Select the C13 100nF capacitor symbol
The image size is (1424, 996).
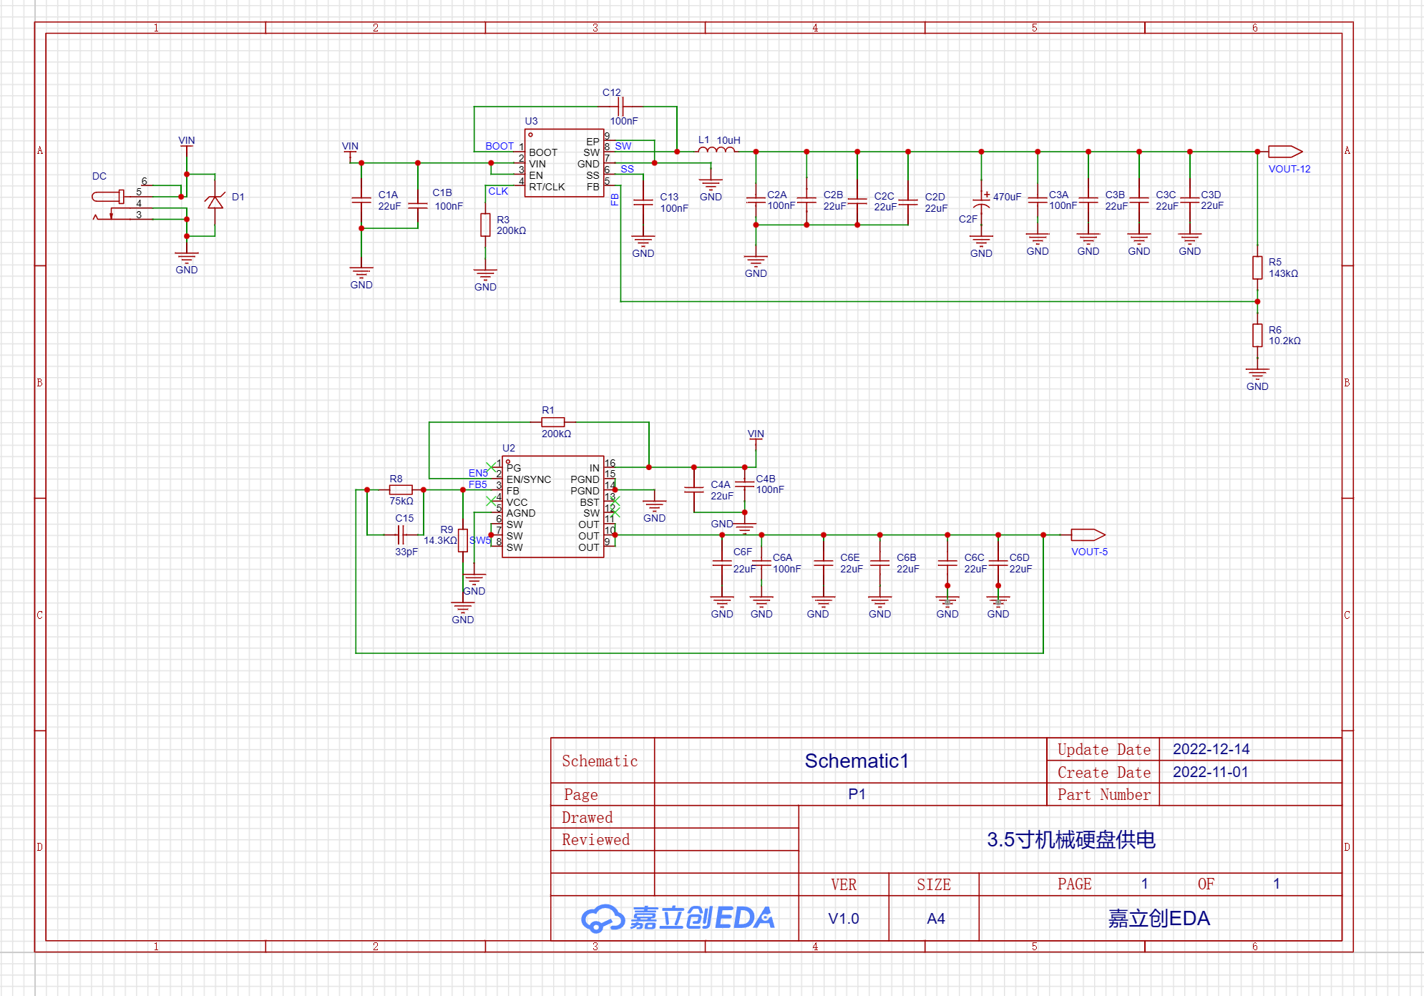tap(643, 203)
